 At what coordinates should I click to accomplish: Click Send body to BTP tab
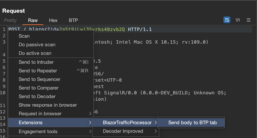point(191,122)
